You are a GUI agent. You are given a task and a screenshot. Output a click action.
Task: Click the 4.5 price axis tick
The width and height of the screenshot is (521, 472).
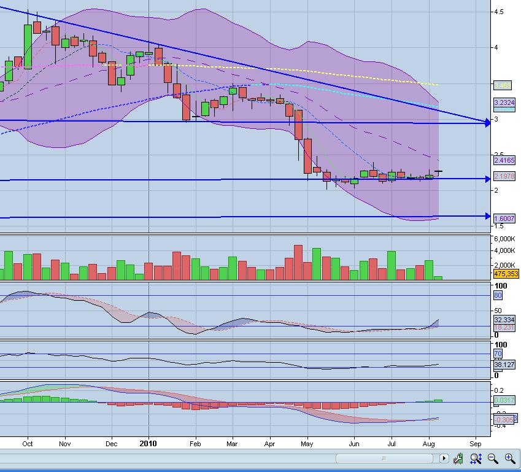499,12
